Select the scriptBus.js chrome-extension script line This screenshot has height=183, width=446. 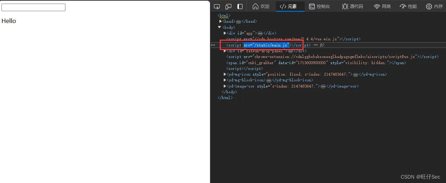pyautogui.click(x=332, y=57)
